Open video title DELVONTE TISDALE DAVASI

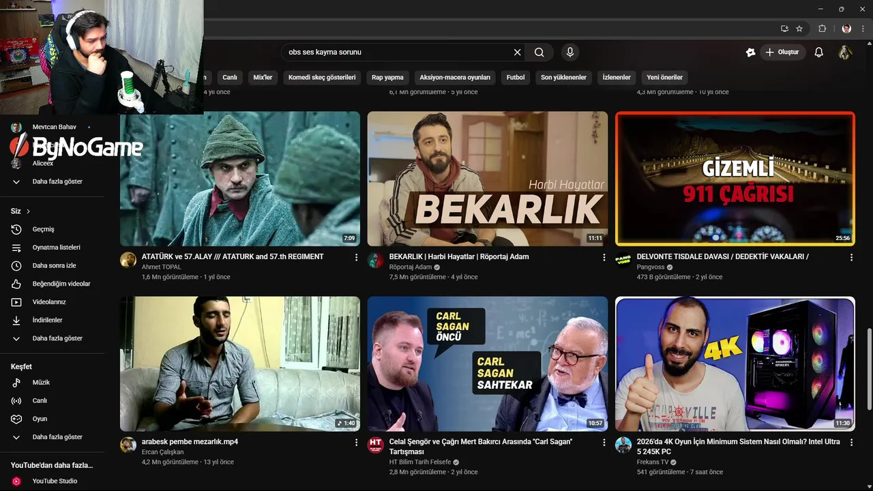(x=723, y=256)
